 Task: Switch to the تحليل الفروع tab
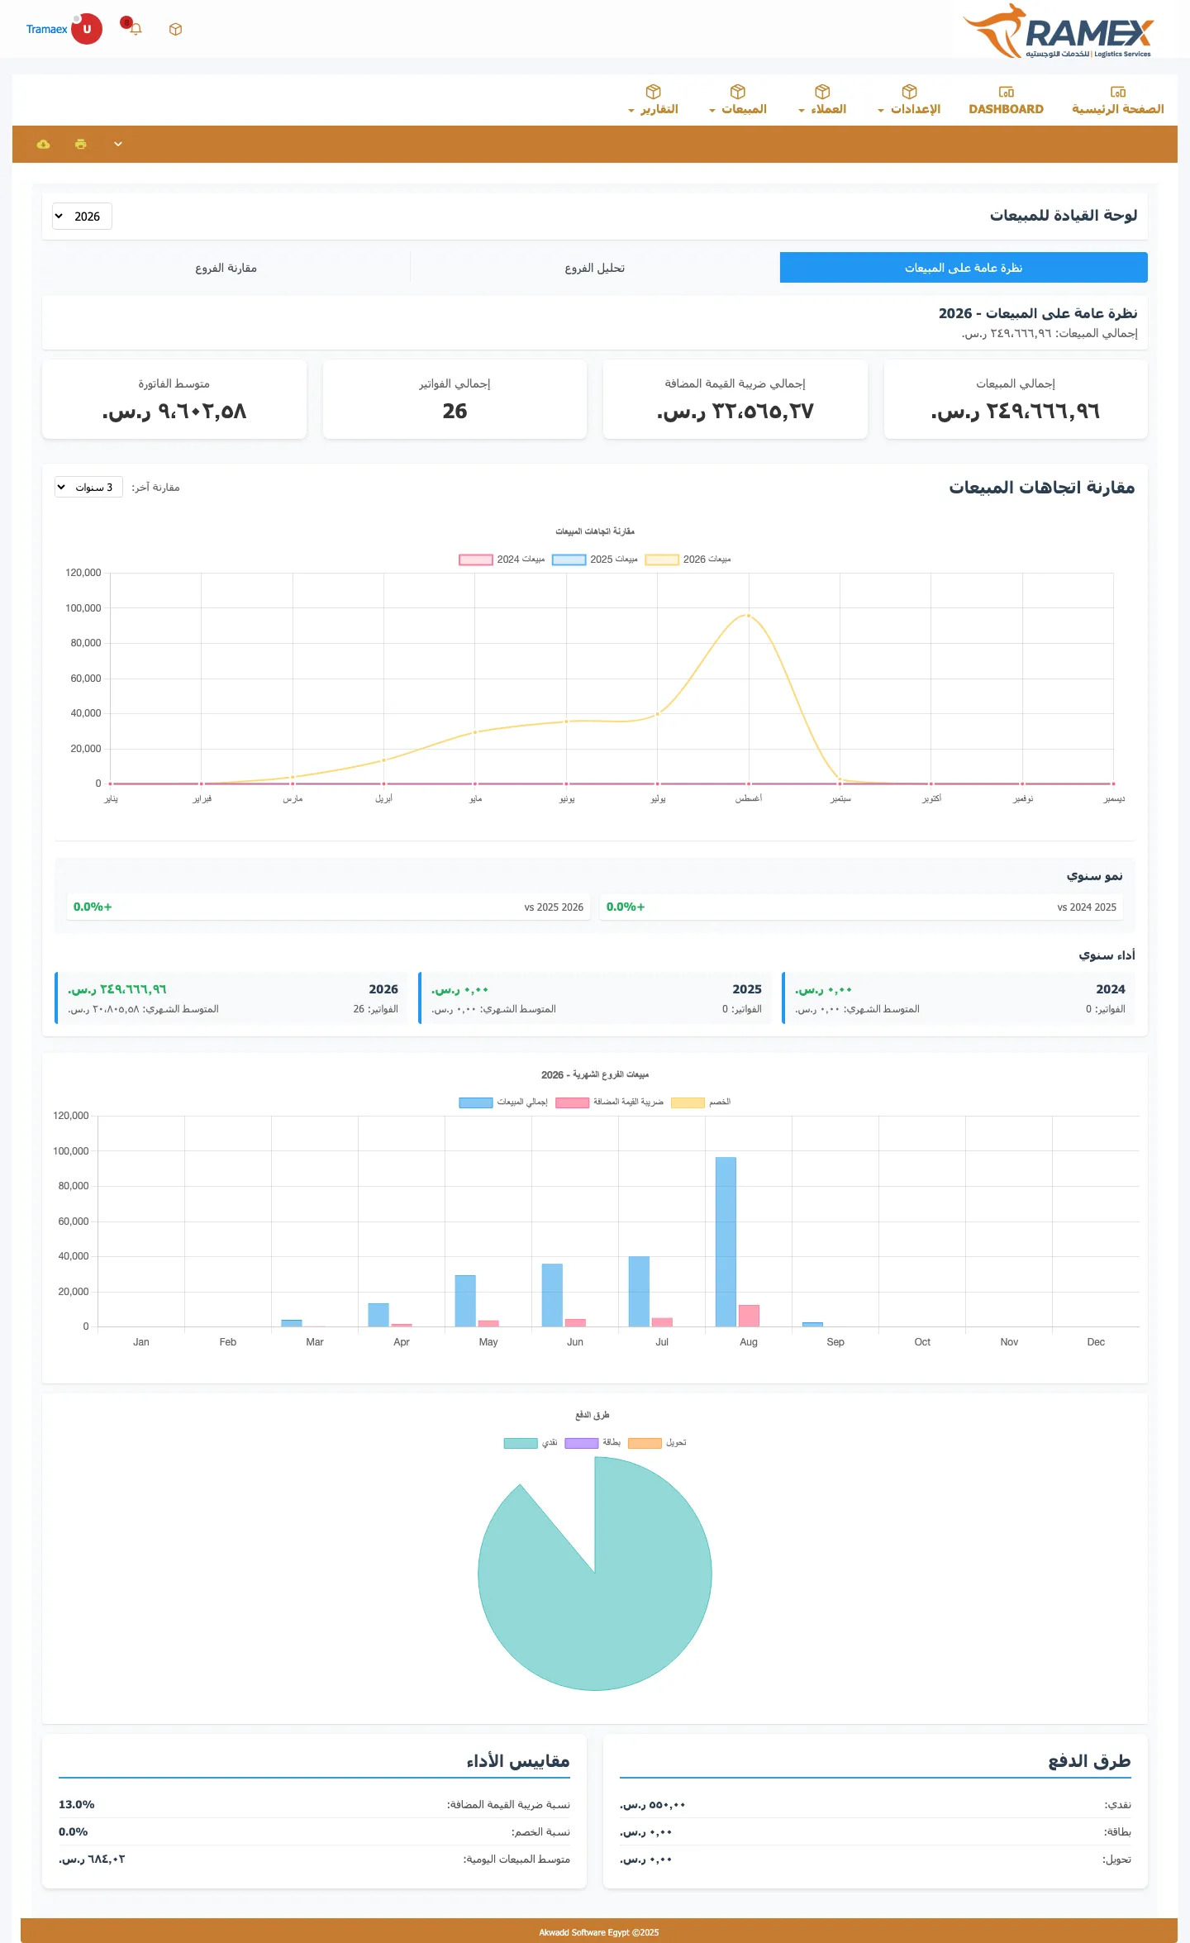point(595,268)
